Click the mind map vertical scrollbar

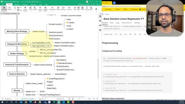(x=98, y=68)
